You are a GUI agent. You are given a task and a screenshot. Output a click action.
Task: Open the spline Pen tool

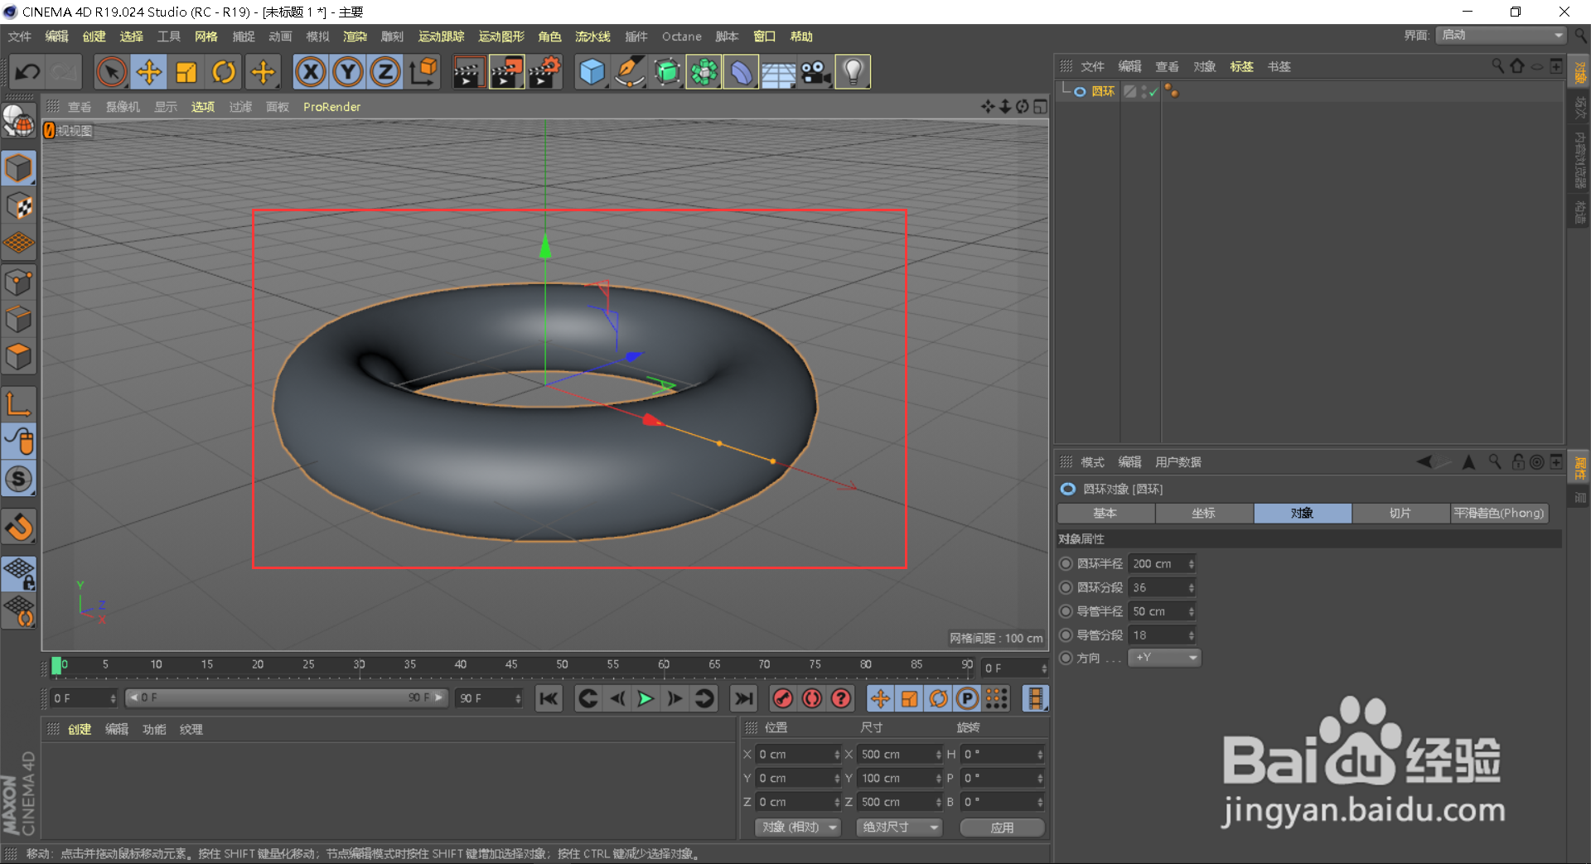630,72
